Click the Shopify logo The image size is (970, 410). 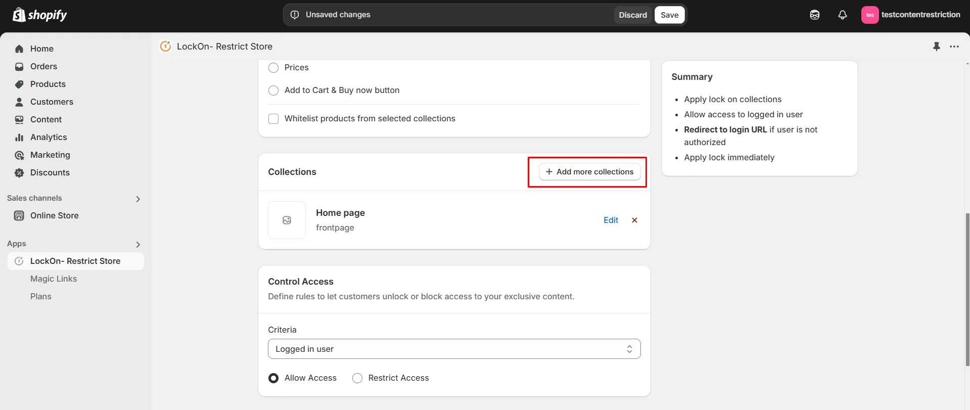(x=40, y=15)
